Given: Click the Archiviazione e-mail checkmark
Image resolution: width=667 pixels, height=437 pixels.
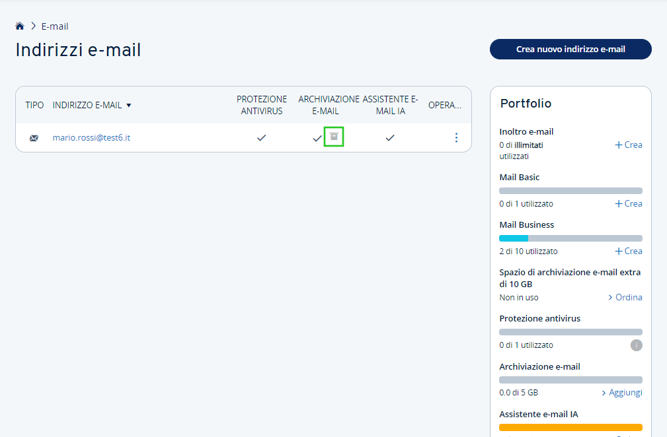Looking at the screenshot, I should (x=317, y=138).
